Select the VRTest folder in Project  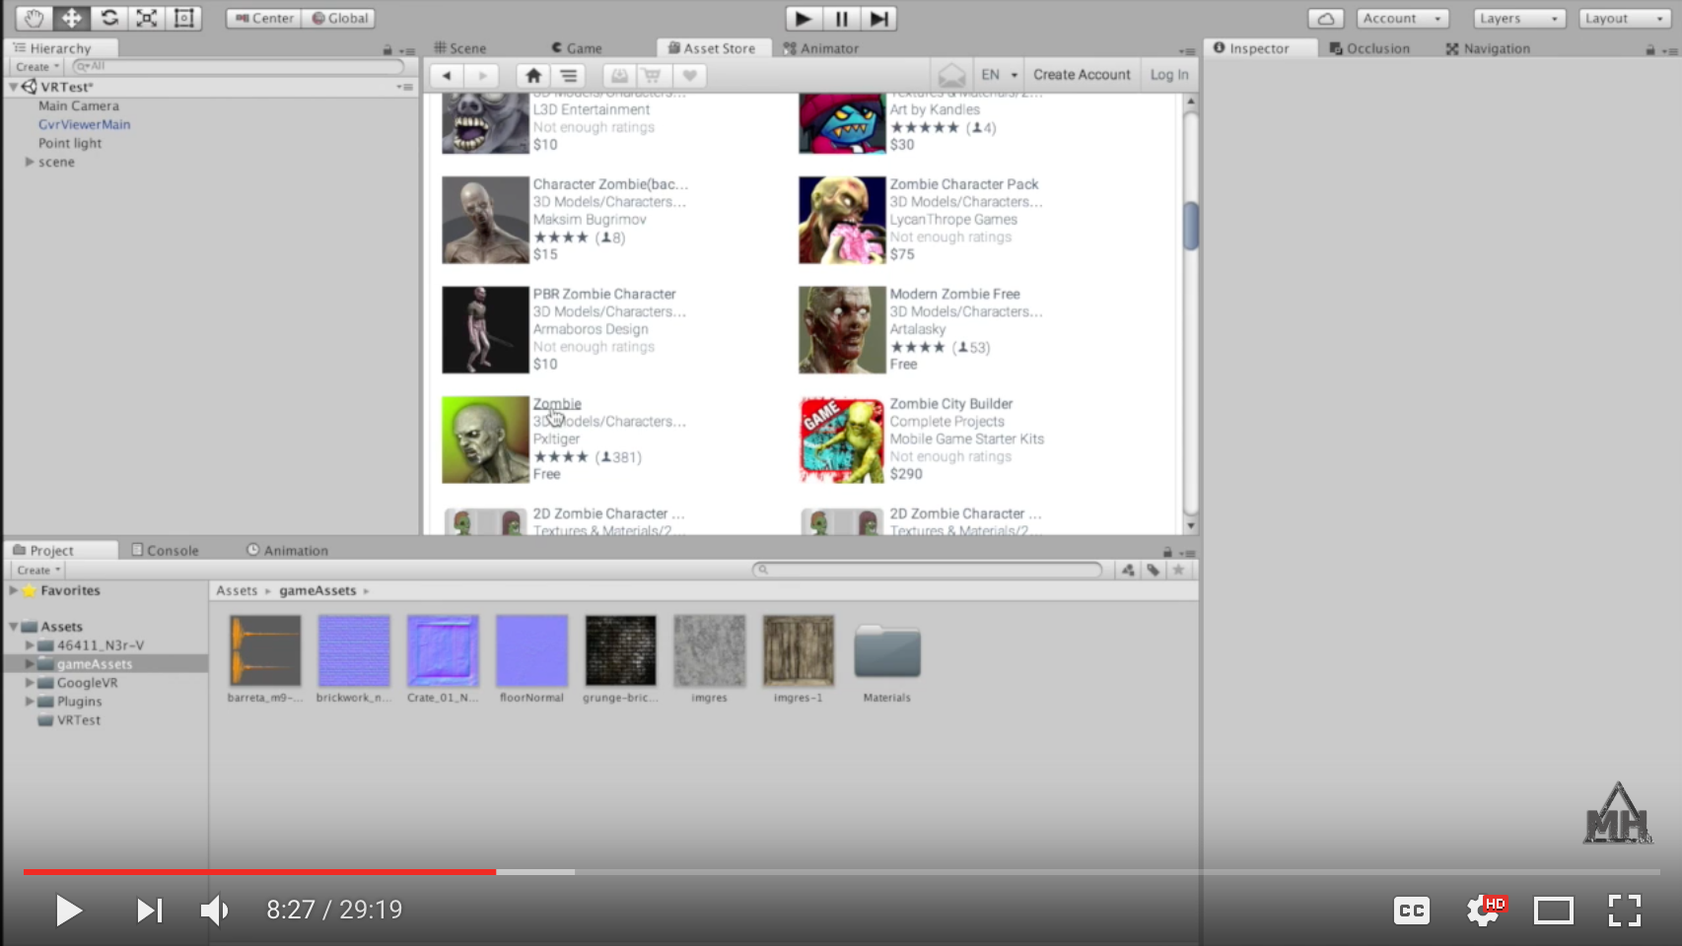[78, 720]
